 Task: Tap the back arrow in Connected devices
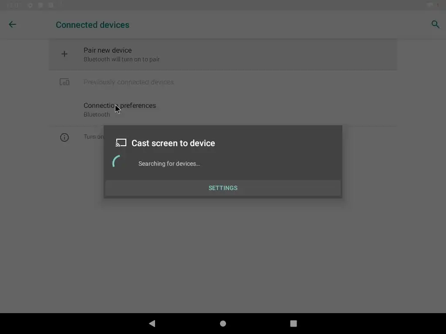click(x=12, y=24)
